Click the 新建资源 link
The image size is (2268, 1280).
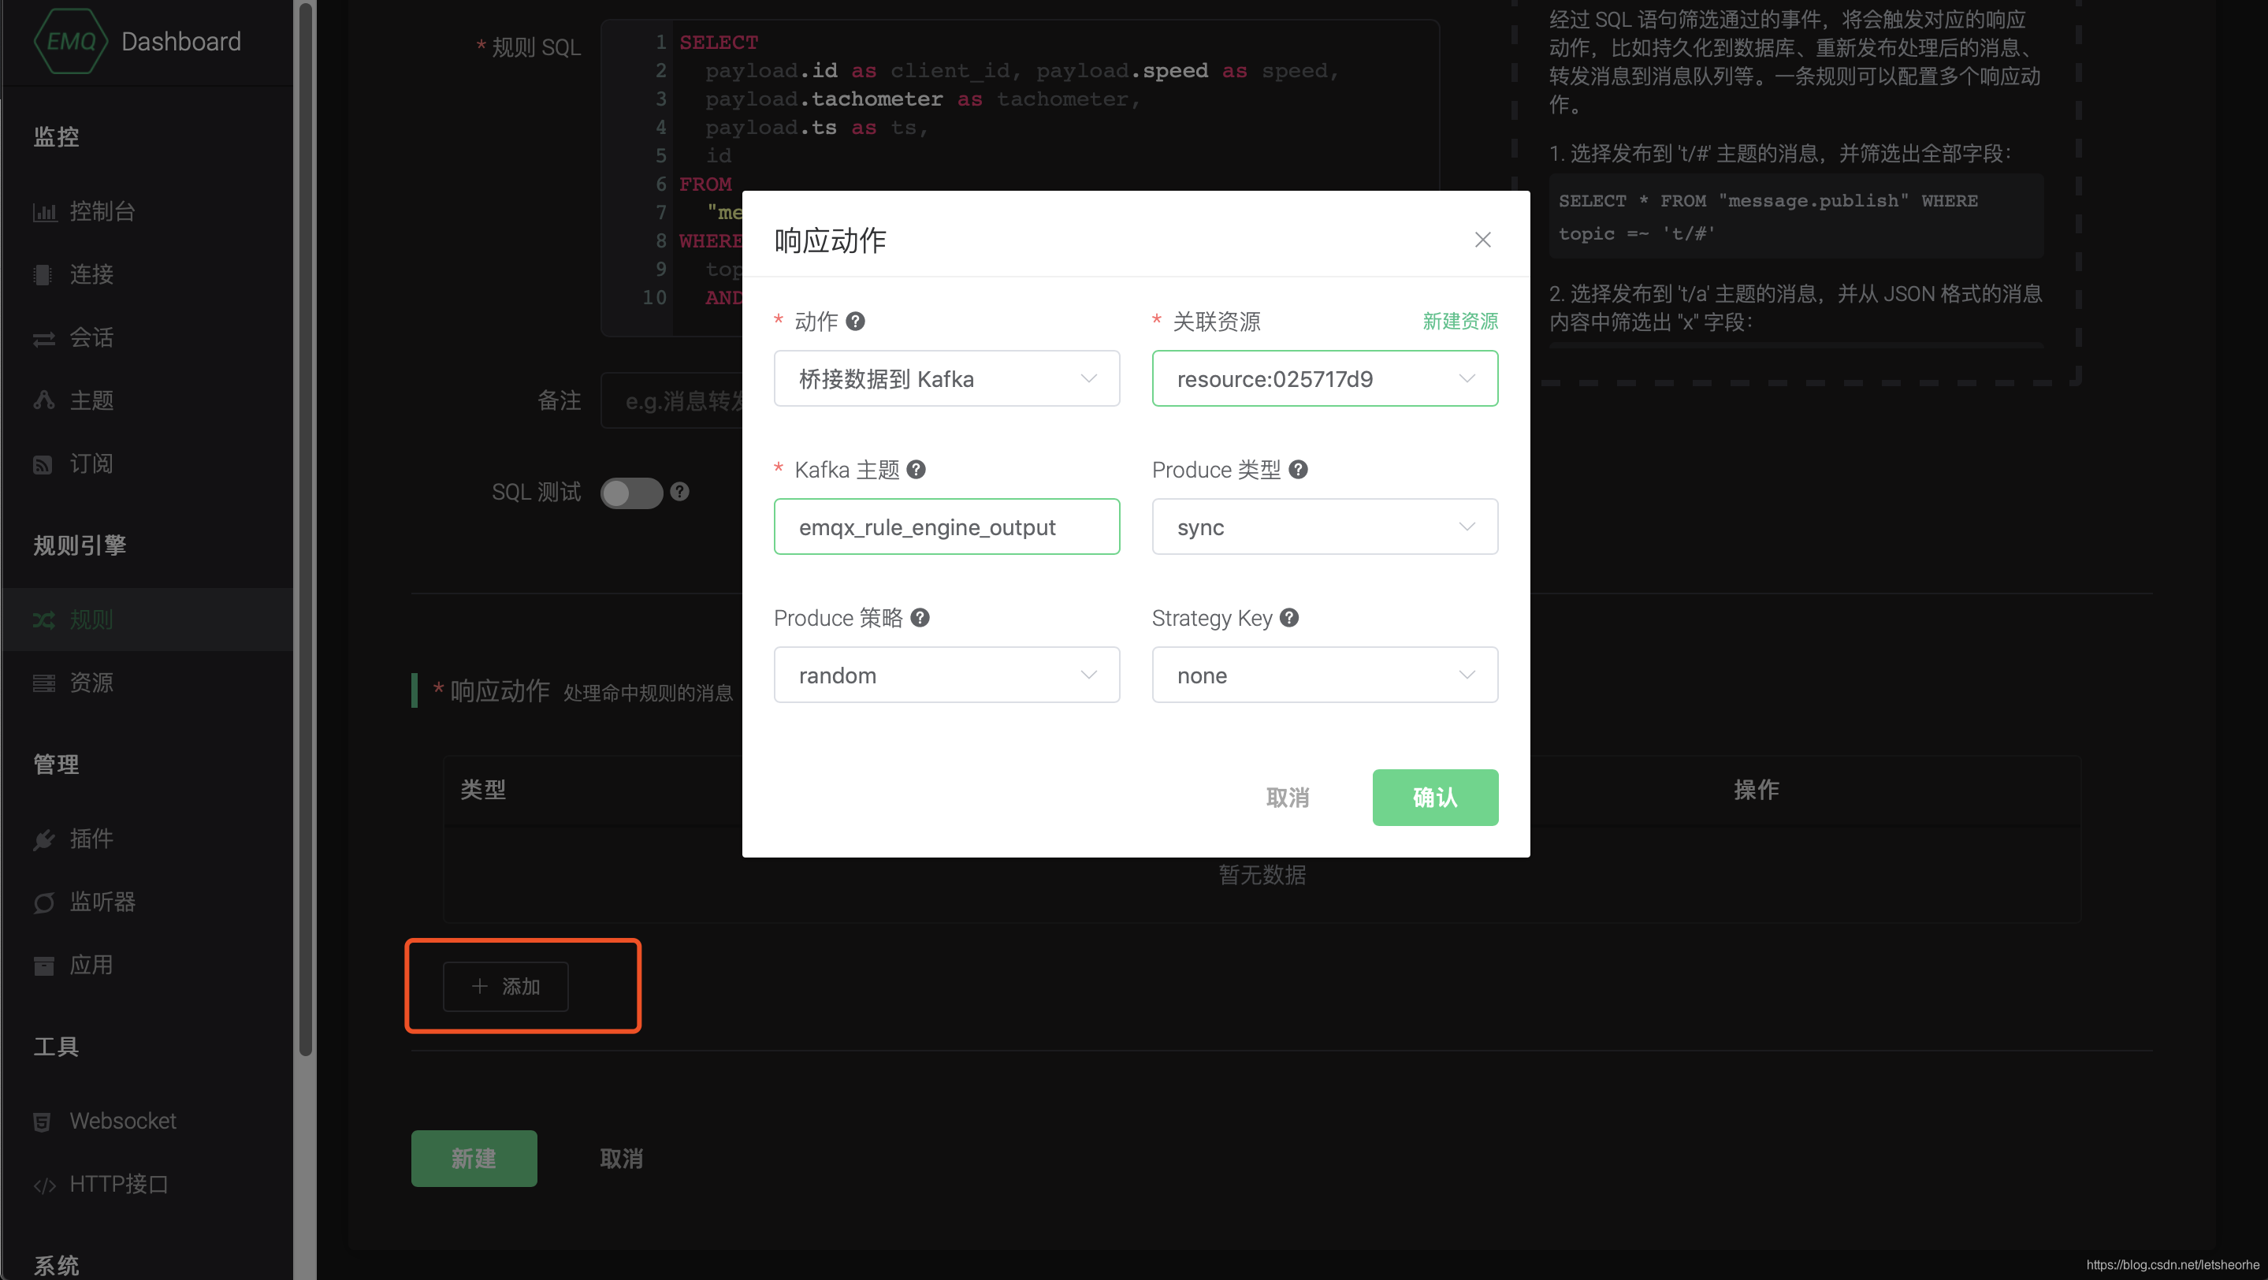point(1459,322)
